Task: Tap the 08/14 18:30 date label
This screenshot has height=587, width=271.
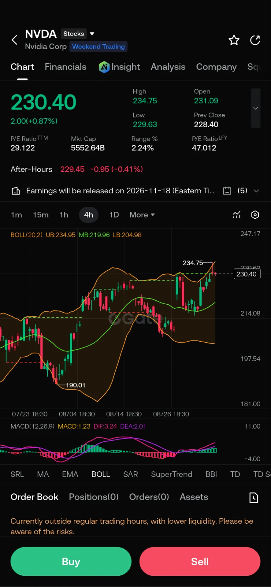Action: pyautogui.click(x=124, y=414)
